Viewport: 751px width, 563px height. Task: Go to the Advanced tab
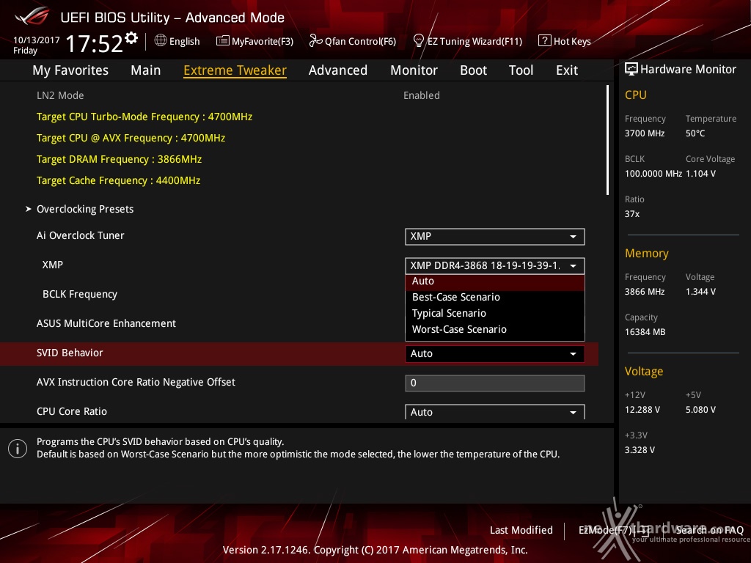pos(338,70)
